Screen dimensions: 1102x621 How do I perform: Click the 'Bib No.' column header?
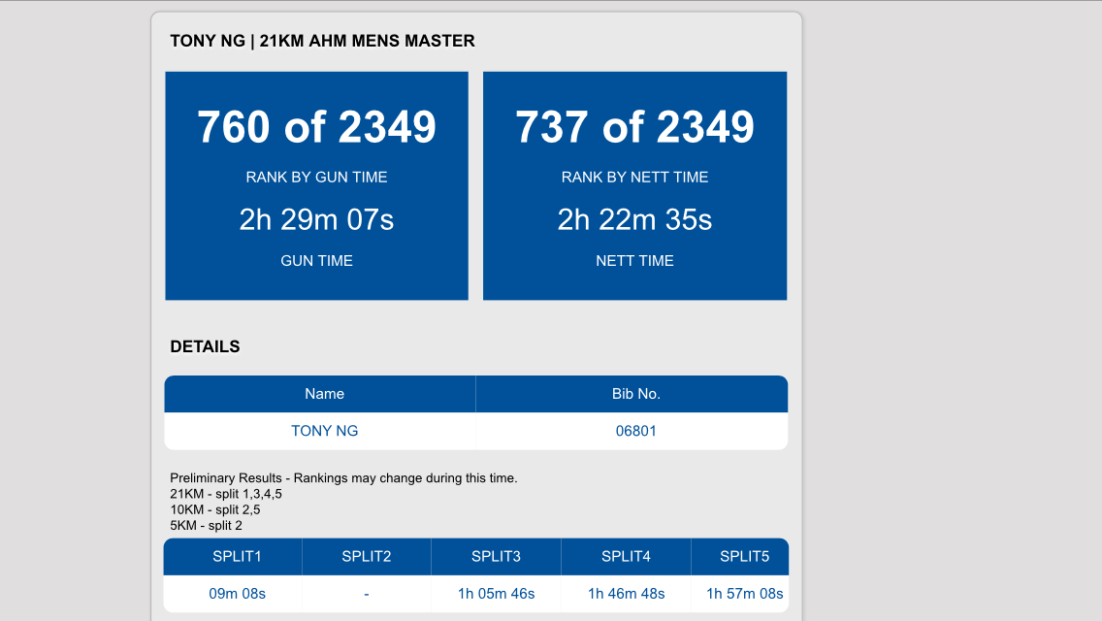[632, 394]
